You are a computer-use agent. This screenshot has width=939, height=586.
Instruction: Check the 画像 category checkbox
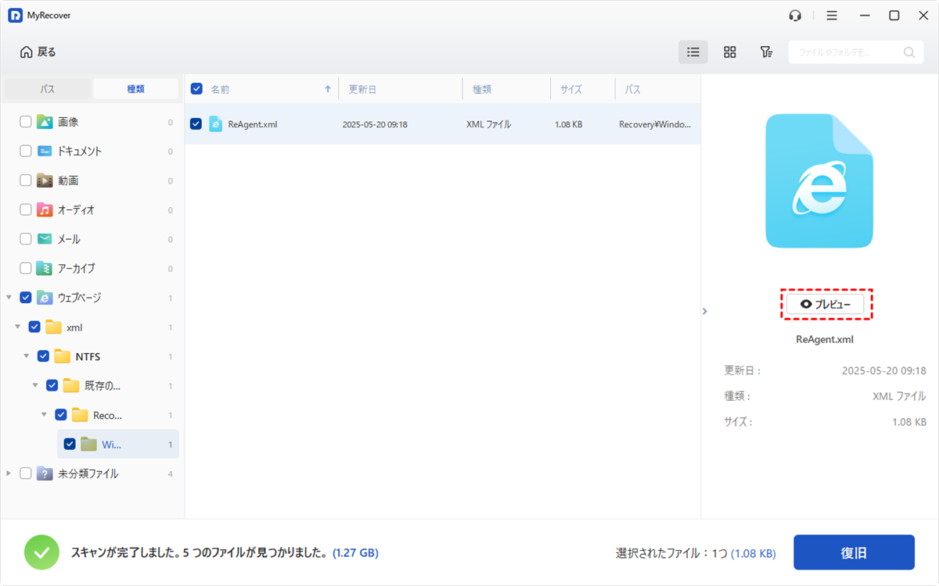[x=26, y=122]
